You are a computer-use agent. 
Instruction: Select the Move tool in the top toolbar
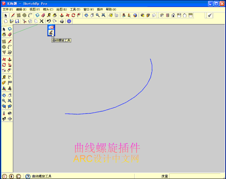67,15
